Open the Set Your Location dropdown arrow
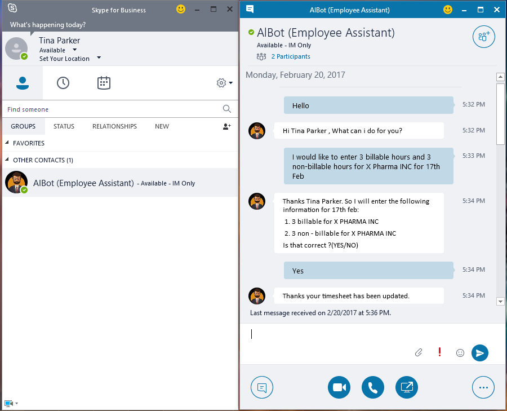 point(99,58)
